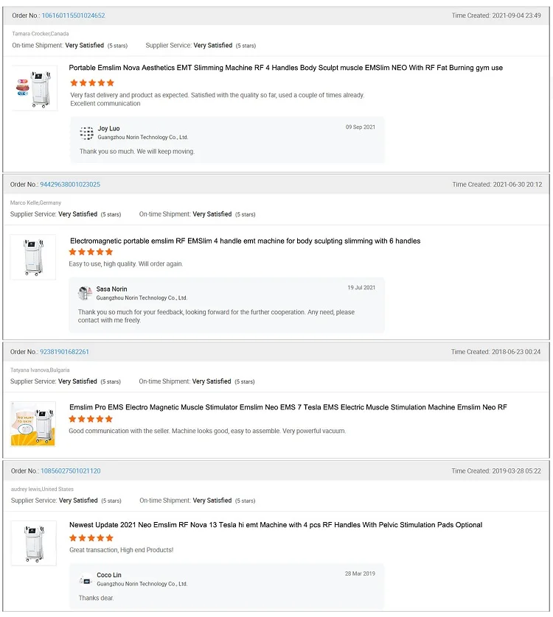
Task: Open order number 10856027501021120
Action: tap(70, 470)
